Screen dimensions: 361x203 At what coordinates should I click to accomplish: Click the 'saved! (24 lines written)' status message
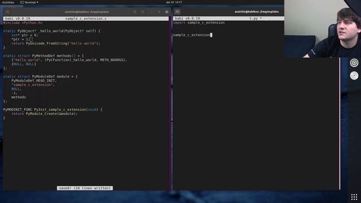(85, 188)
